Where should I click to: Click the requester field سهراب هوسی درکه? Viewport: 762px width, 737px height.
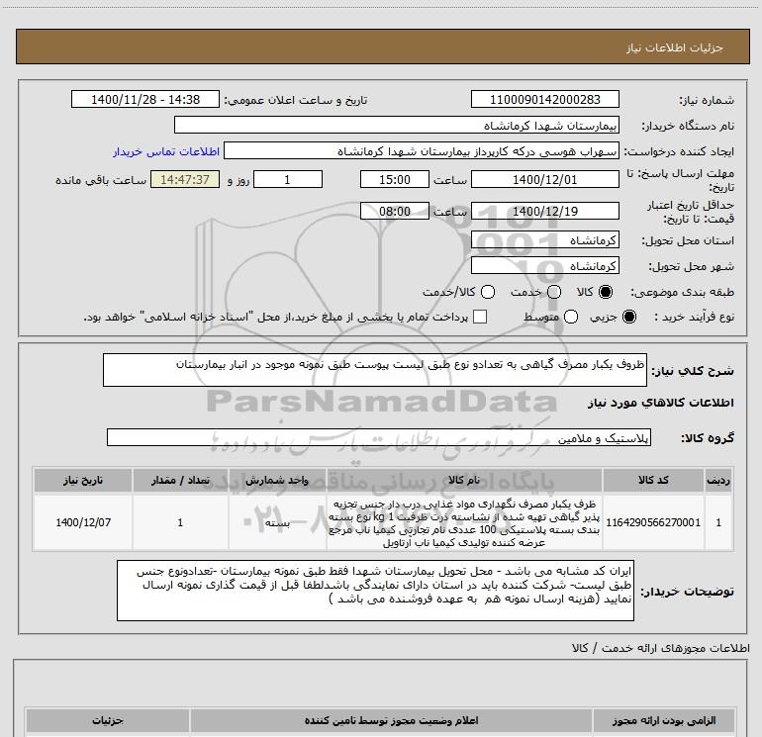tap(422, 150)
